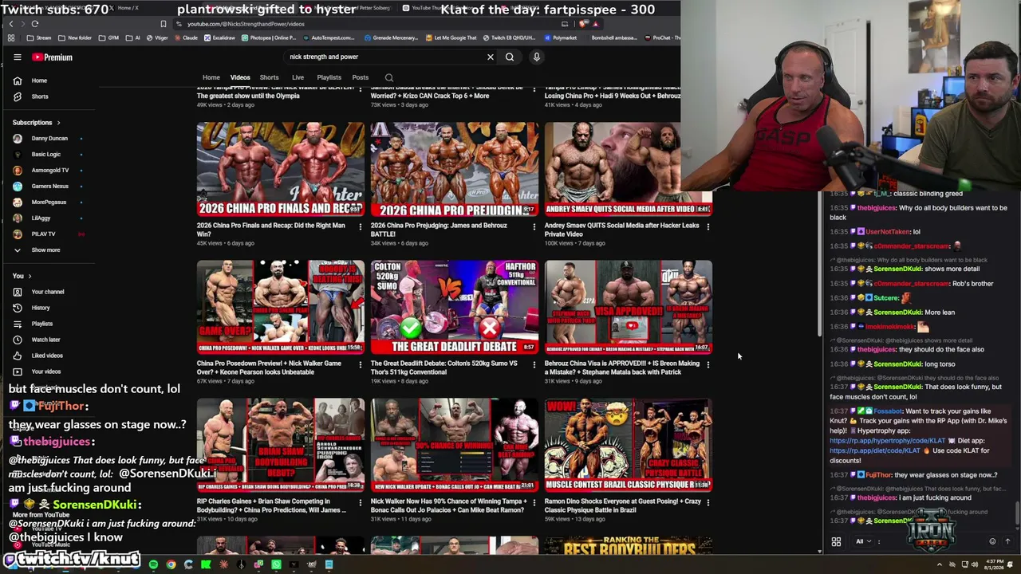
Task: Go back in the browser
Action: click(x=11, y=24)
